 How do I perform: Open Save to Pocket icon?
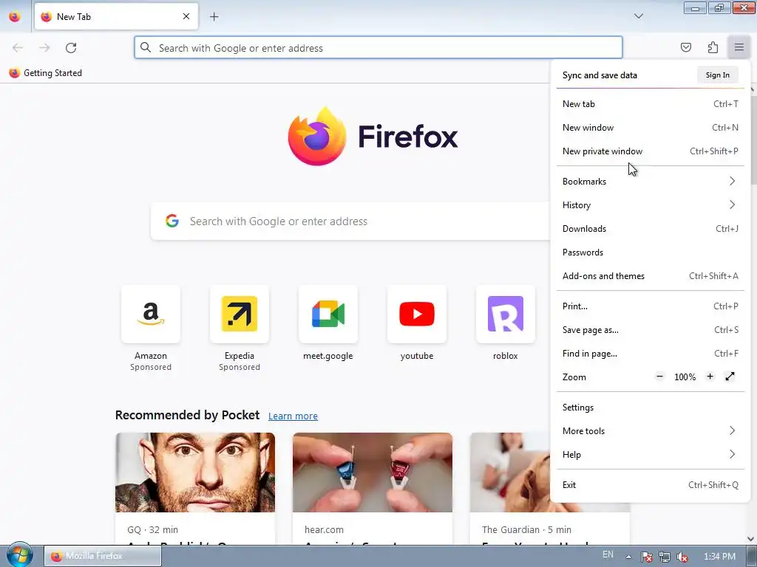click(x=686, y=47)
